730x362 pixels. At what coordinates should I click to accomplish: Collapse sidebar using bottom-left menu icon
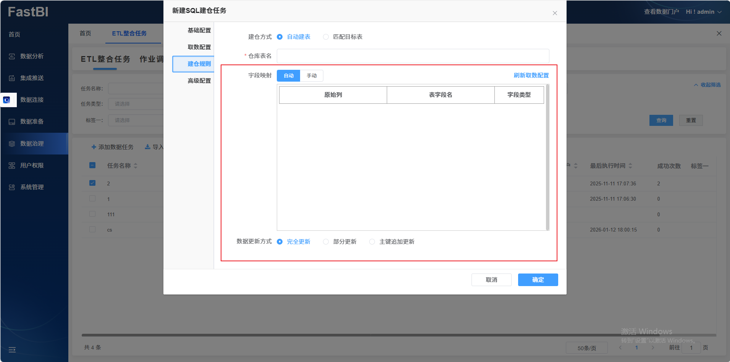[12, 349]
